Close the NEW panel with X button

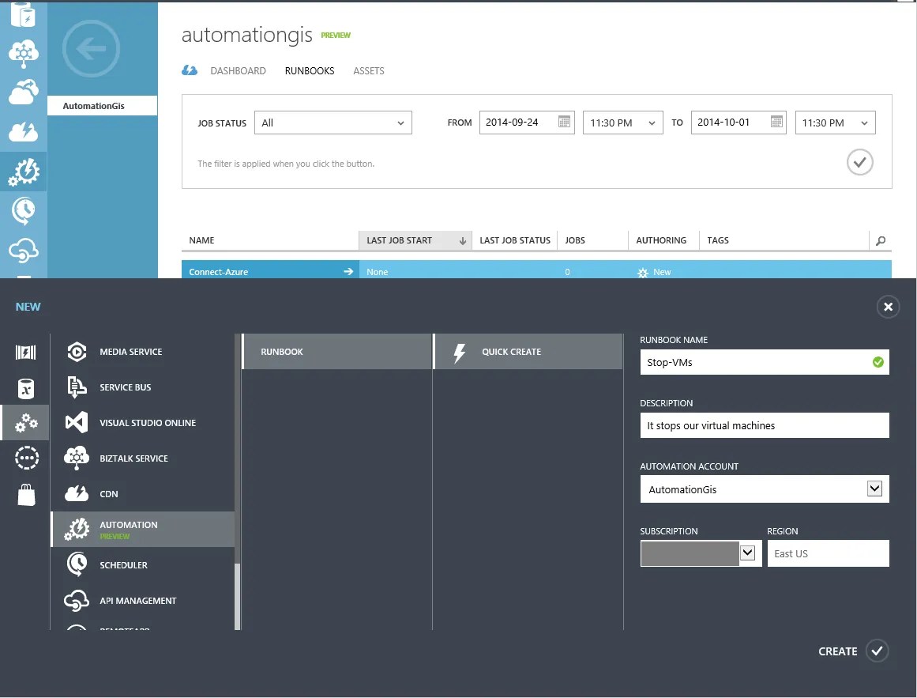tap(887, 307)
